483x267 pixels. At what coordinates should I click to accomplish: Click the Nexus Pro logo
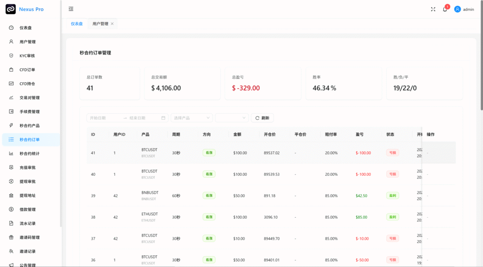(x=10, y=9)
